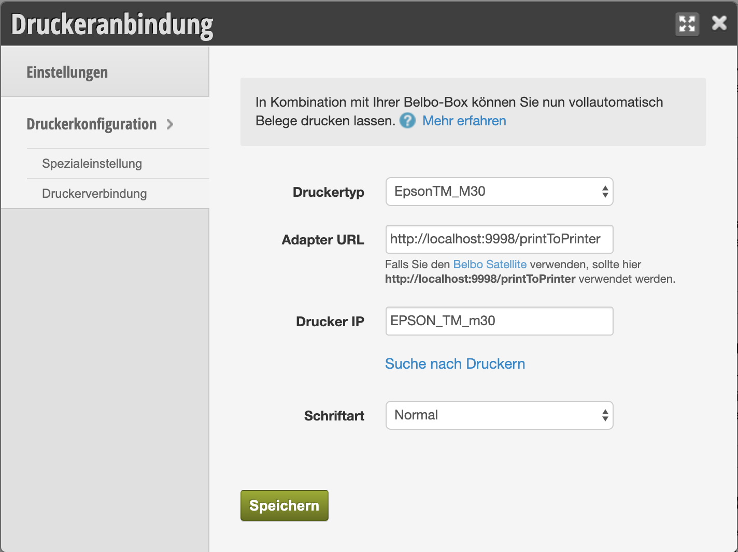738x552 pixels.
Task: Open the Druckerverbindung section
Action: pyautogui.click(x=94, y=194)
